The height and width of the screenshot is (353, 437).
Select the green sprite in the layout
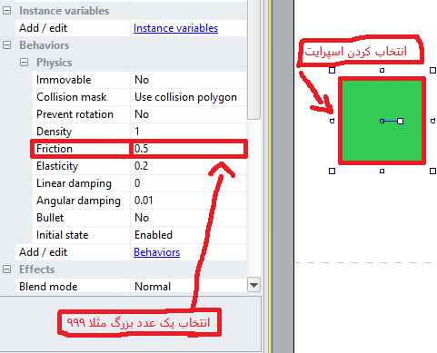click(x=382, y=121)
